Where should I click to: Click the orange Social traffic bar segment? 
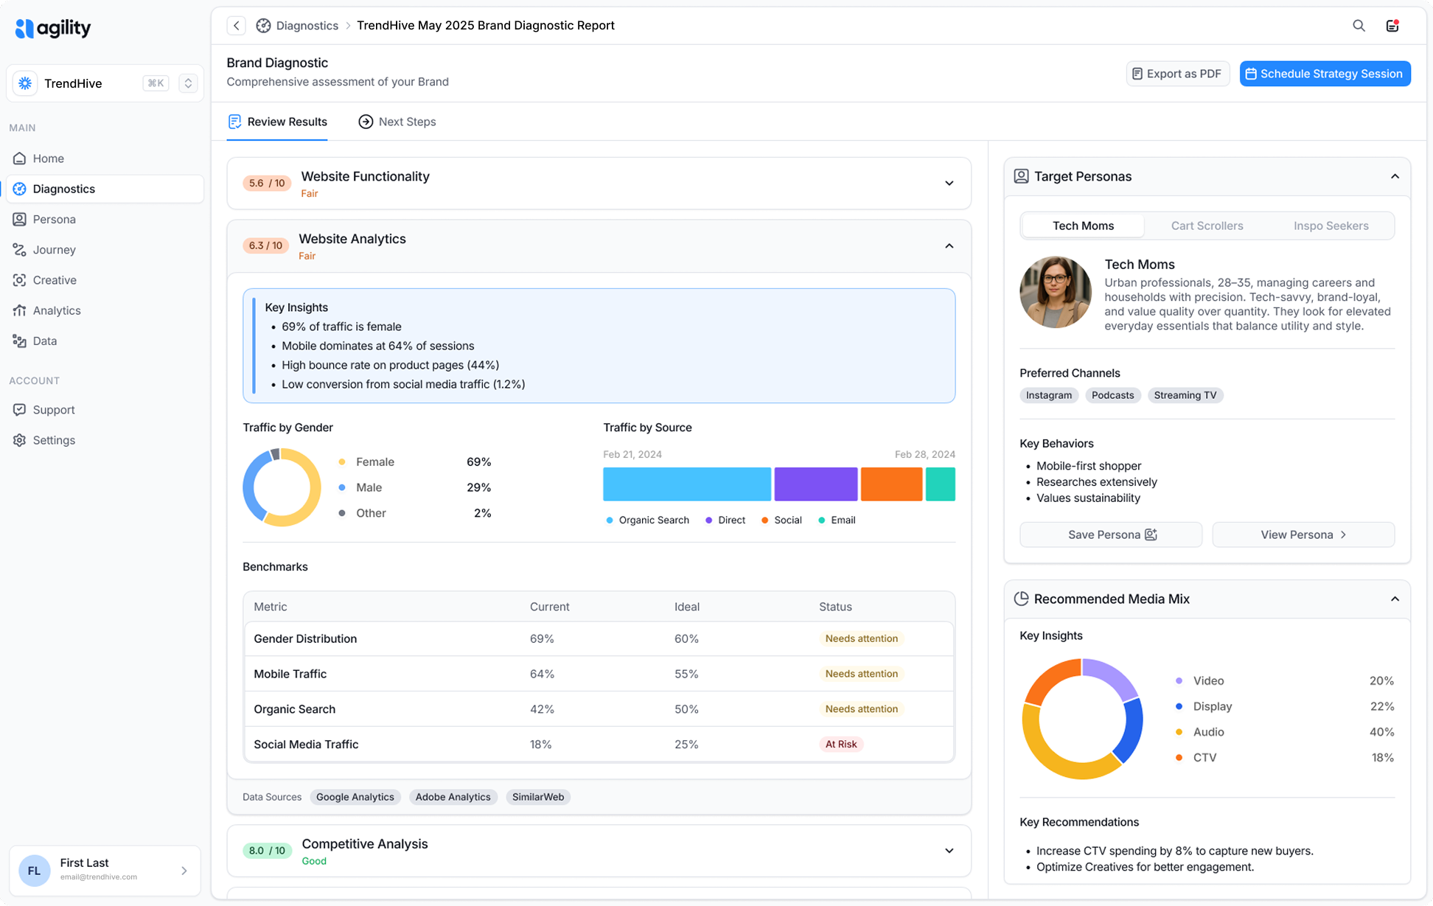[x=891, y=484]
